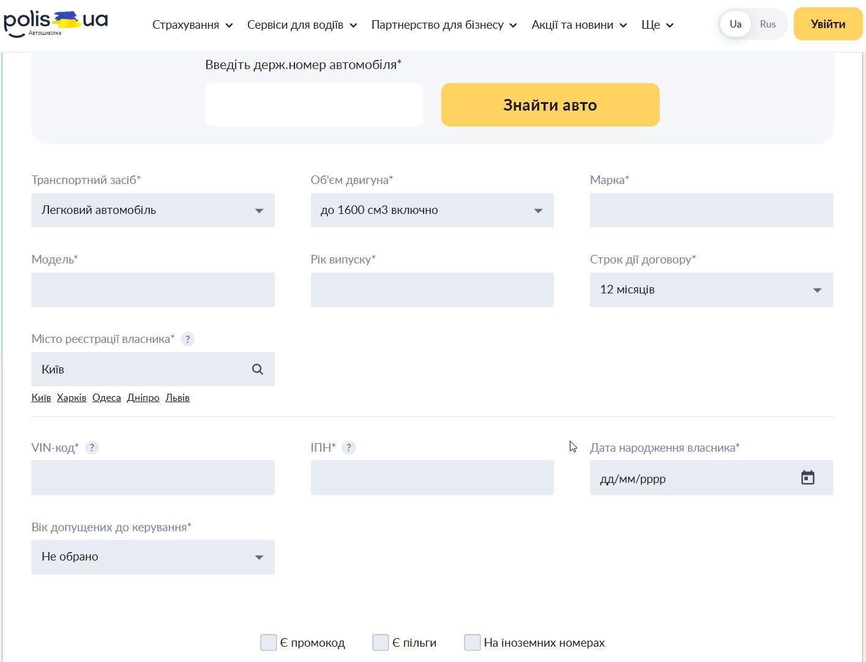Expand Вік допущених до керування dropdown
This screenshot has height=662, width=866.
click(153, 557)
